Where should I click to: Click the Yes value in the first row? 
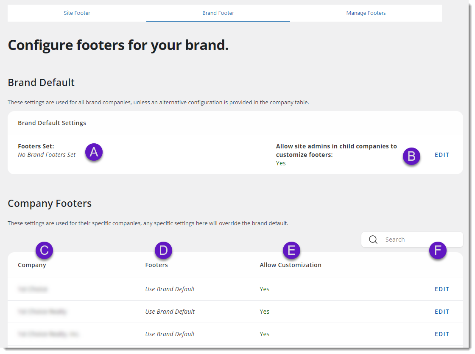[x=264, y=289]
